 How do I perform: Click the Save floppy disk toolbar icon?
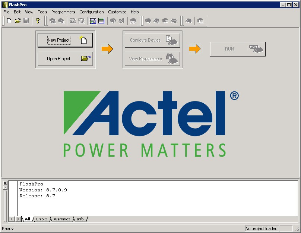(26, 21)
